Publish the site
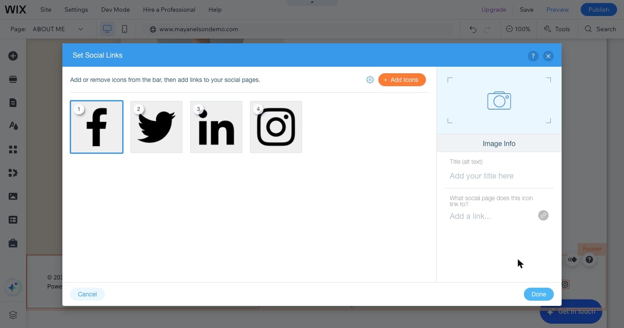 click(x=599, y=10)
